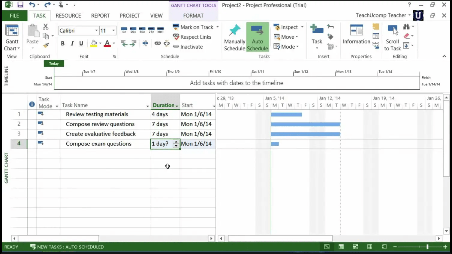Toggle Inactivate for the selected task

[x=188, y=47]
